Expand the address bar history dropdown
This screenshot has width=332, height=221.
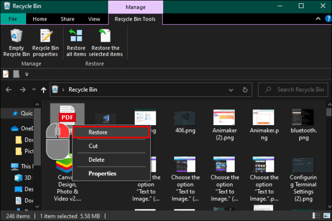click(x=231, y=90)
